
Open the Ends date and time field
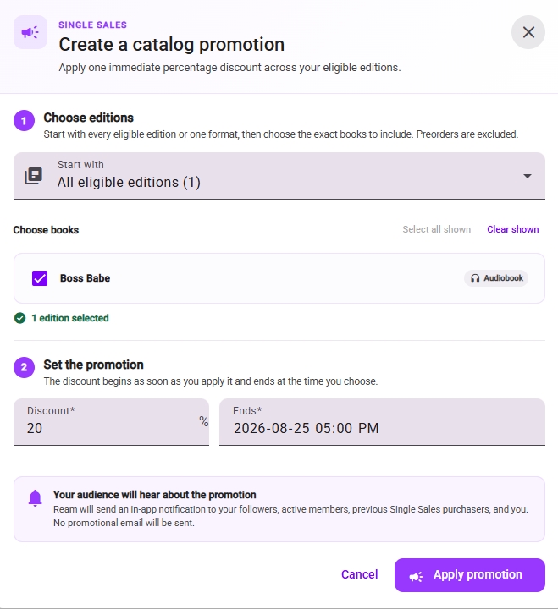[382, 422]
